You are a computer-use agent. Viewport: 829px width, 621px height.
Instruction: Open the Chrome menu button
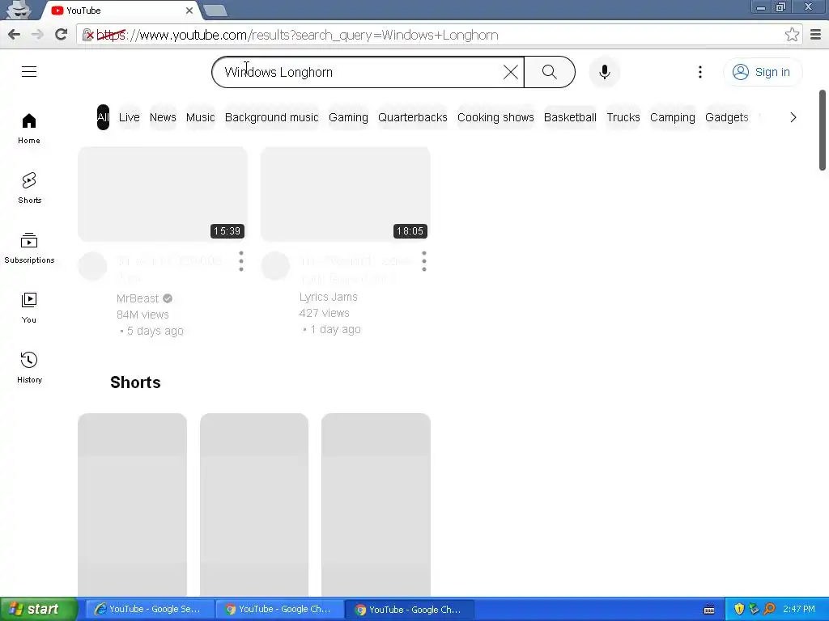coord(815,35)
